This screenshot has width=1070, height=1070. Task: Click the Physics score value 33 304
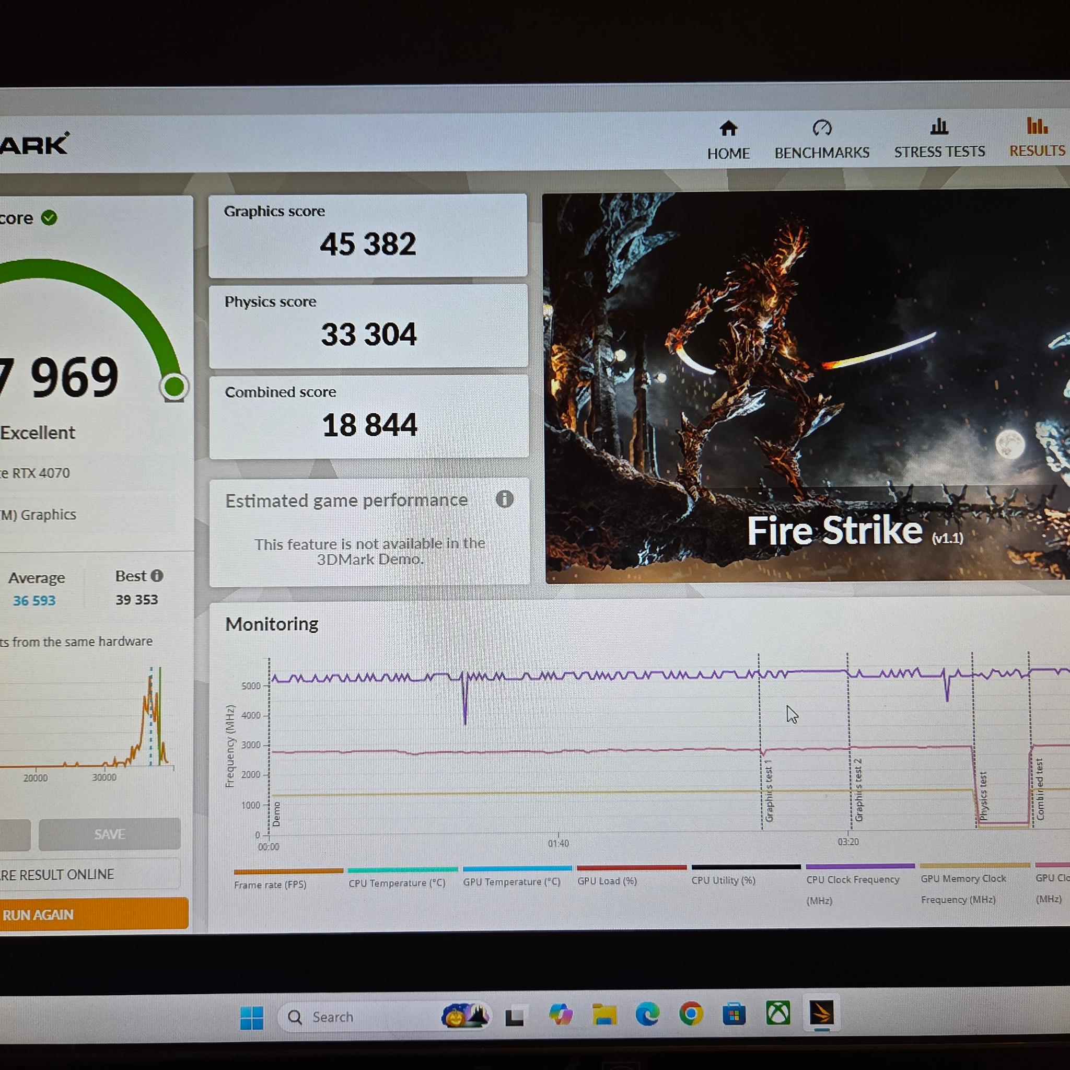point(369,334)
